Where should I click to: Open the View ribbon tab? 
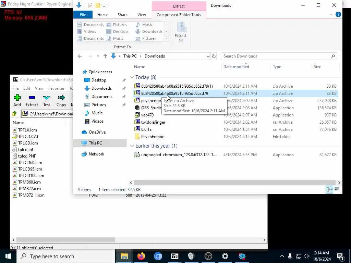click(142, 15)
